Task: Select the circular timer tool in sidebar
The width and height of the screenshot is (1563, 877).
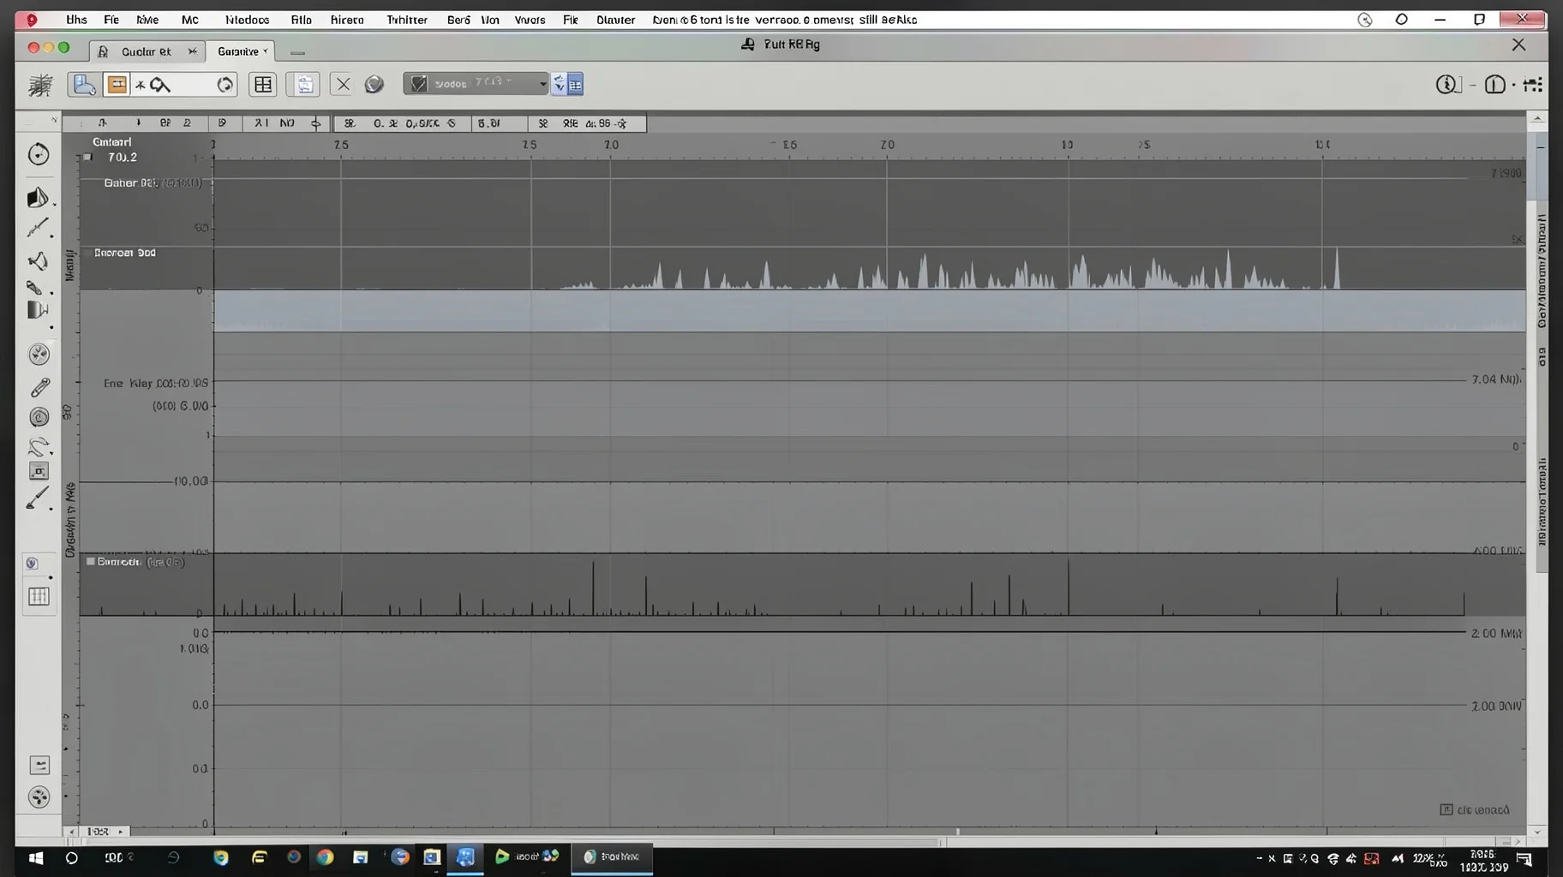Action: 39,154
